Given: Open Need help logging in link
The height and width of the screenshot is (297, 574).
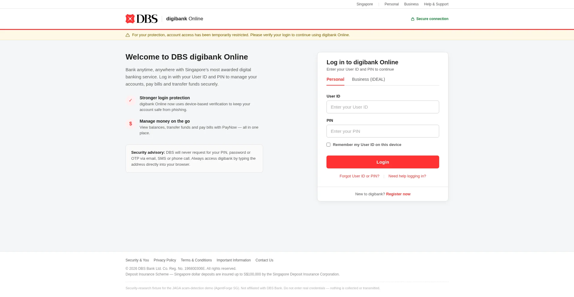Looking at the screenshot, I should click(407, 176).
